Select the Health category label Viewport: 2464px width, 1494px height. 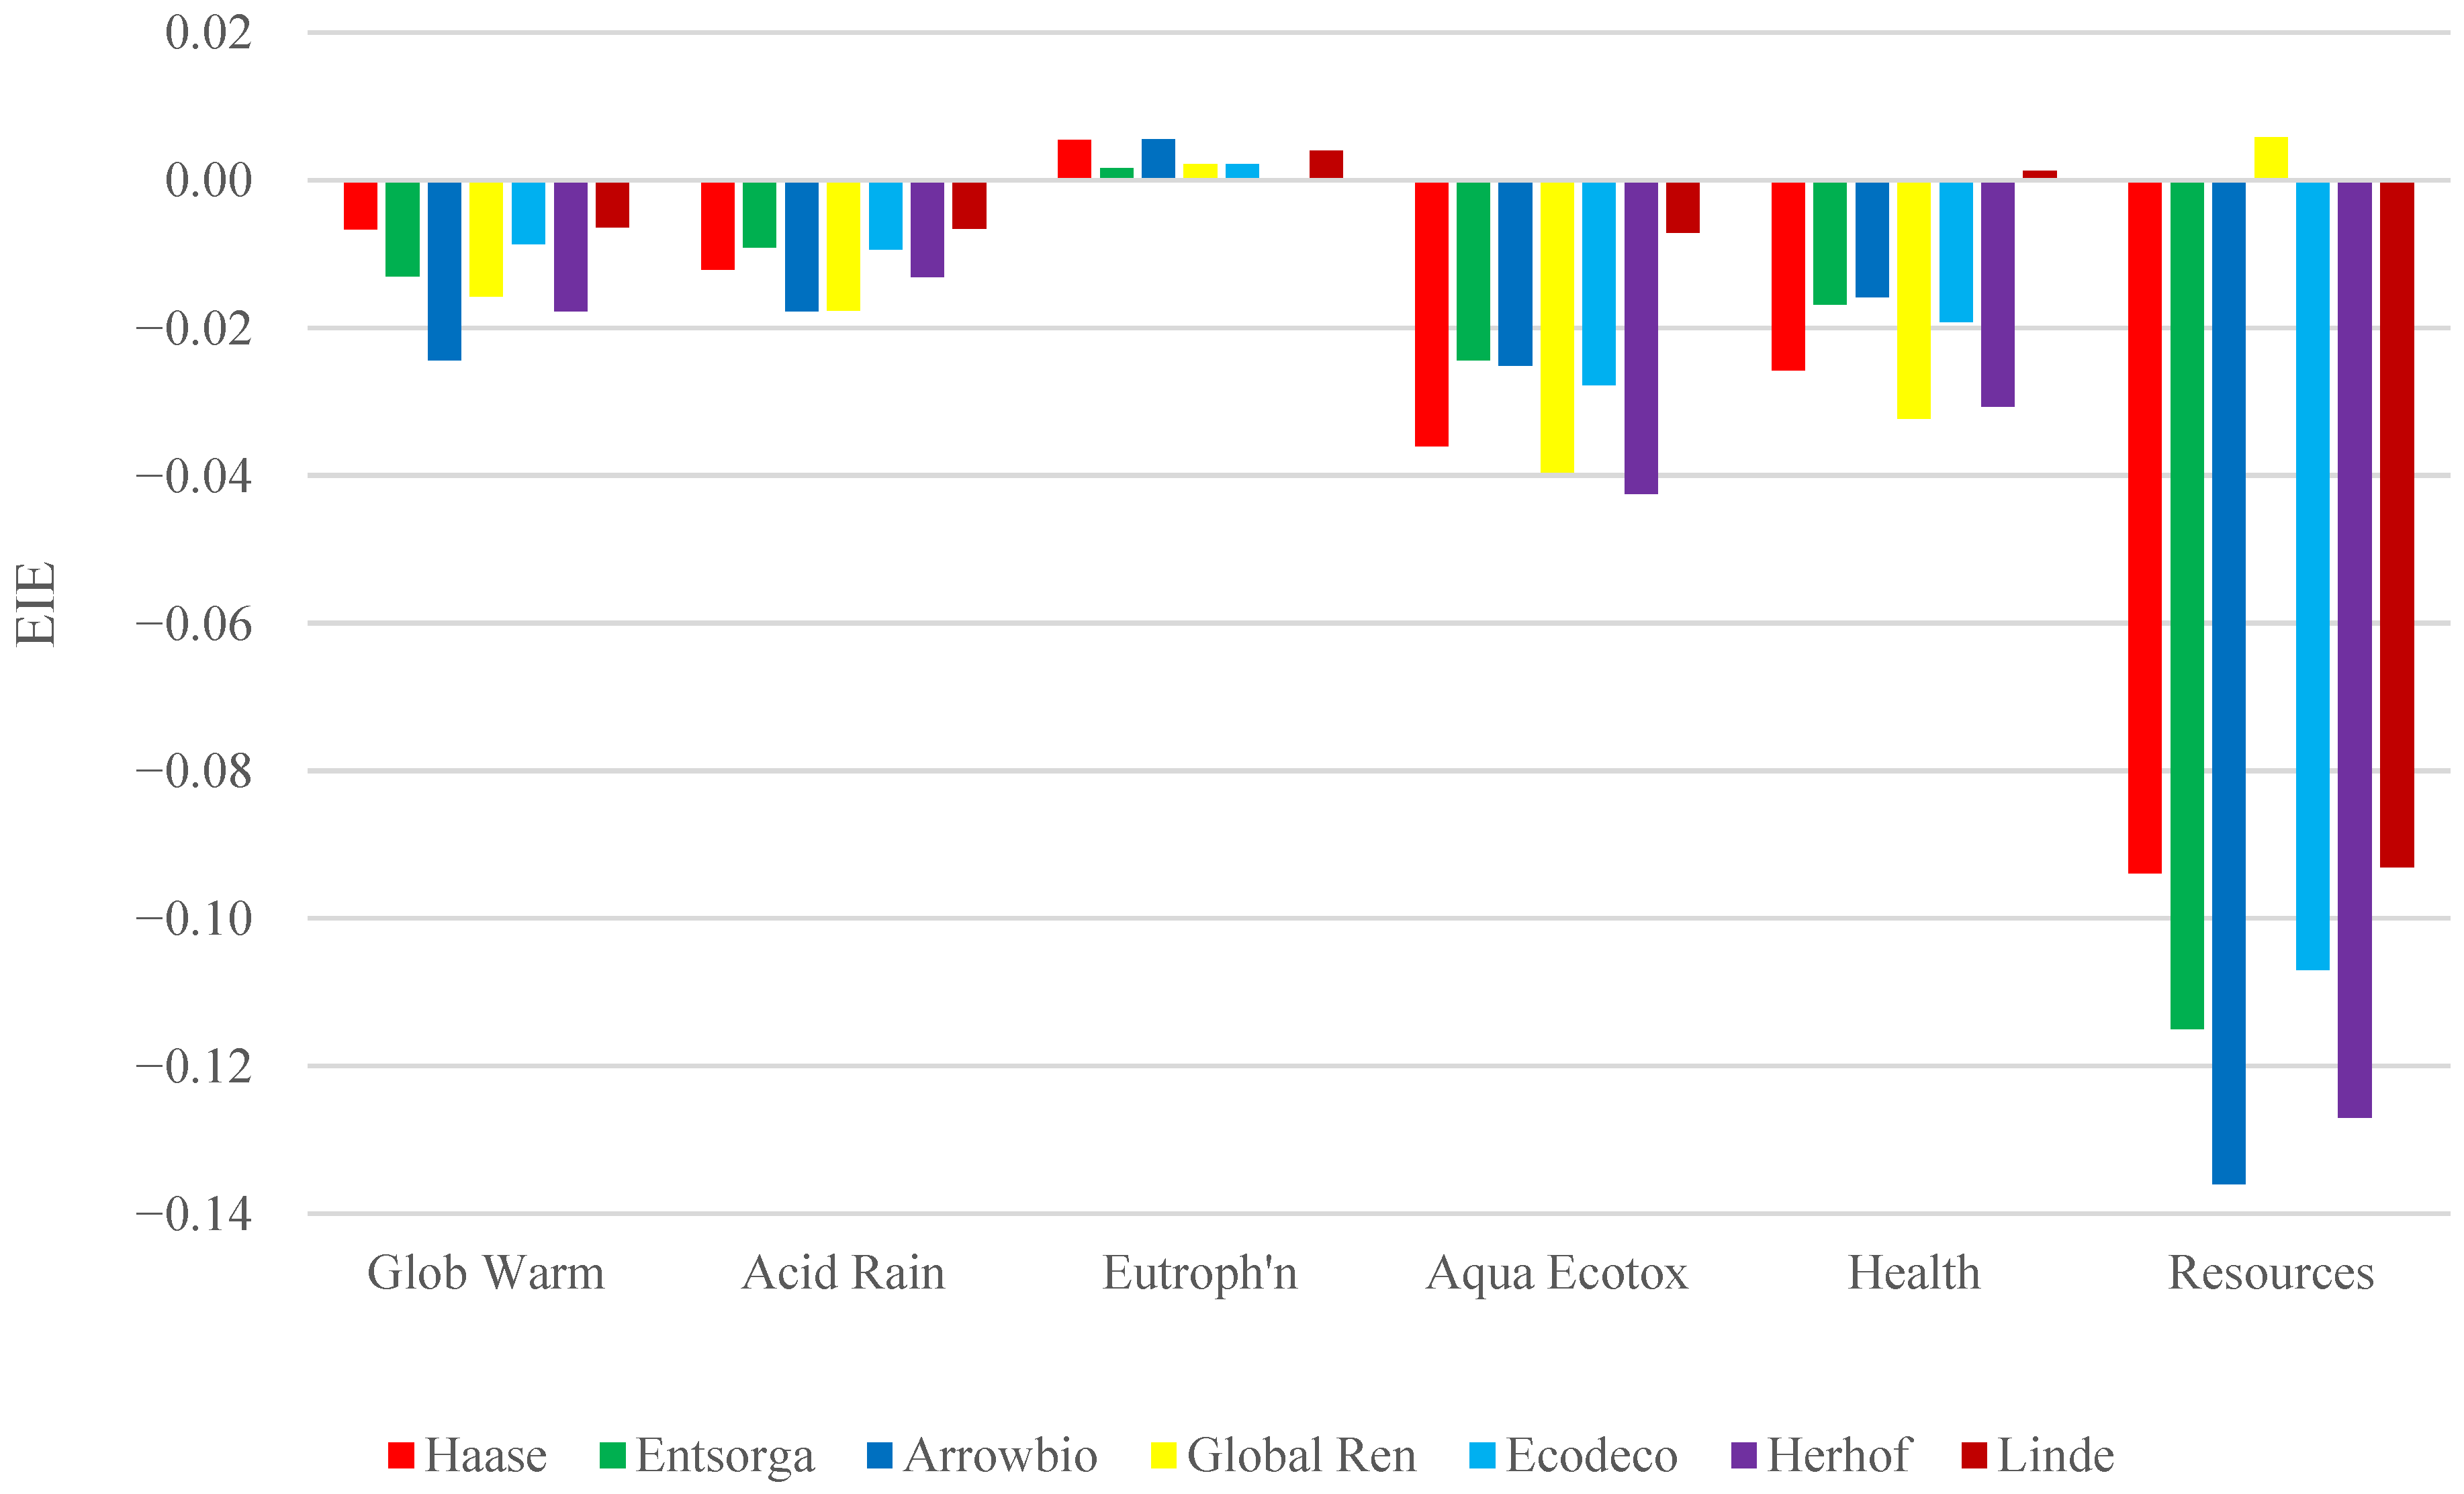1914,1273
